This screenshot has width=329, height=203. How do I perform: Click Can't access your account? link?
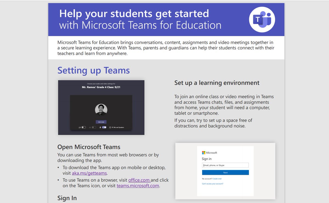pos(213,184)
